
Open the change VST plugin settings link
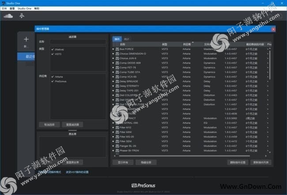(77, 172)
